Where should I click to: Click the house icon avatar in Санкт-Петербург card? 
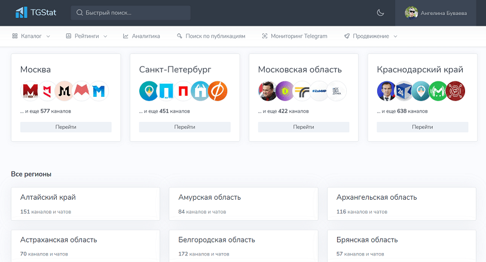tap(201, 91)
